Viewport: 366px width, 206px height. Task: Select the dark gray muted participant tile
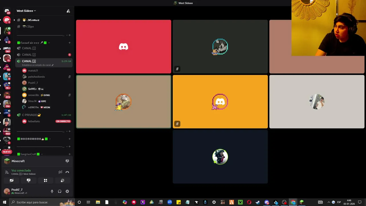click(220, 47)
